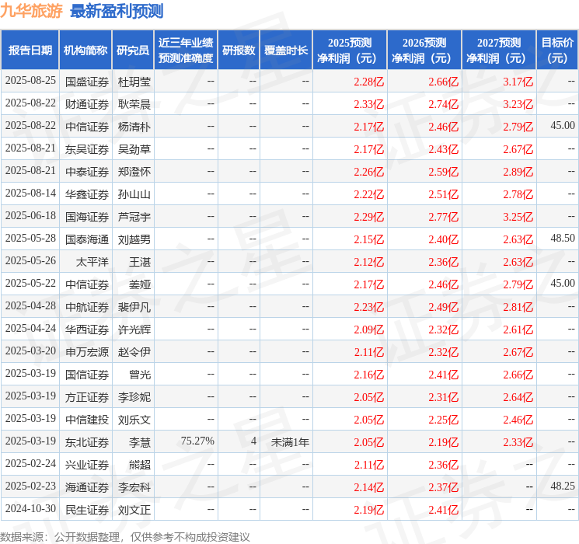This screenshot has width=579, height=544.
Task: Click analyst name 芦冠宇
Action: click(x=134, y=217)
